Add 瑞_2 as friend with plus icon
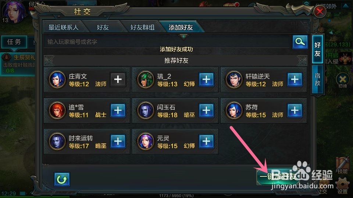353x198 pixels. tap(206, 79)
